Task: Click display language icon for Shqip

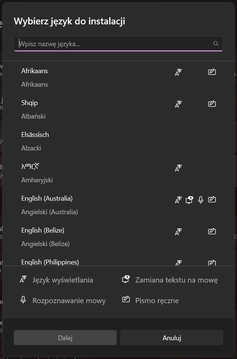Action: pyautogui.click(x=178, y=104)
